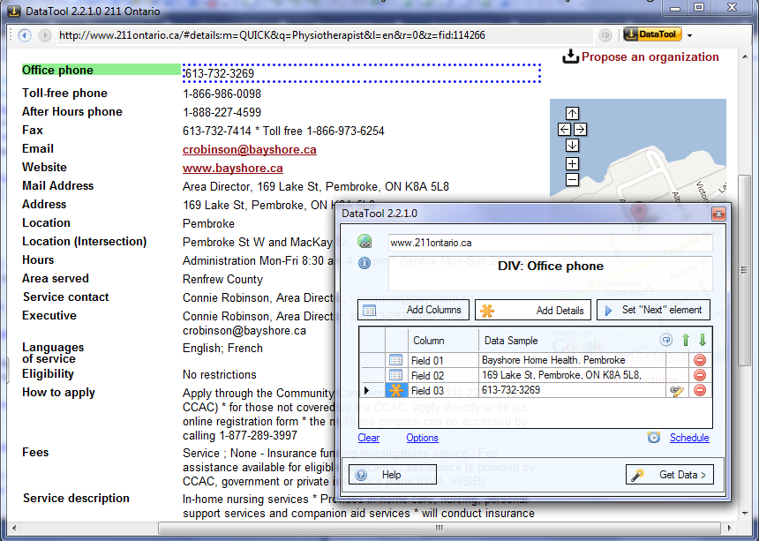Pan the map up with the arrow control
The width and height of the screenshot is (759, 541).
coord(572,114)
